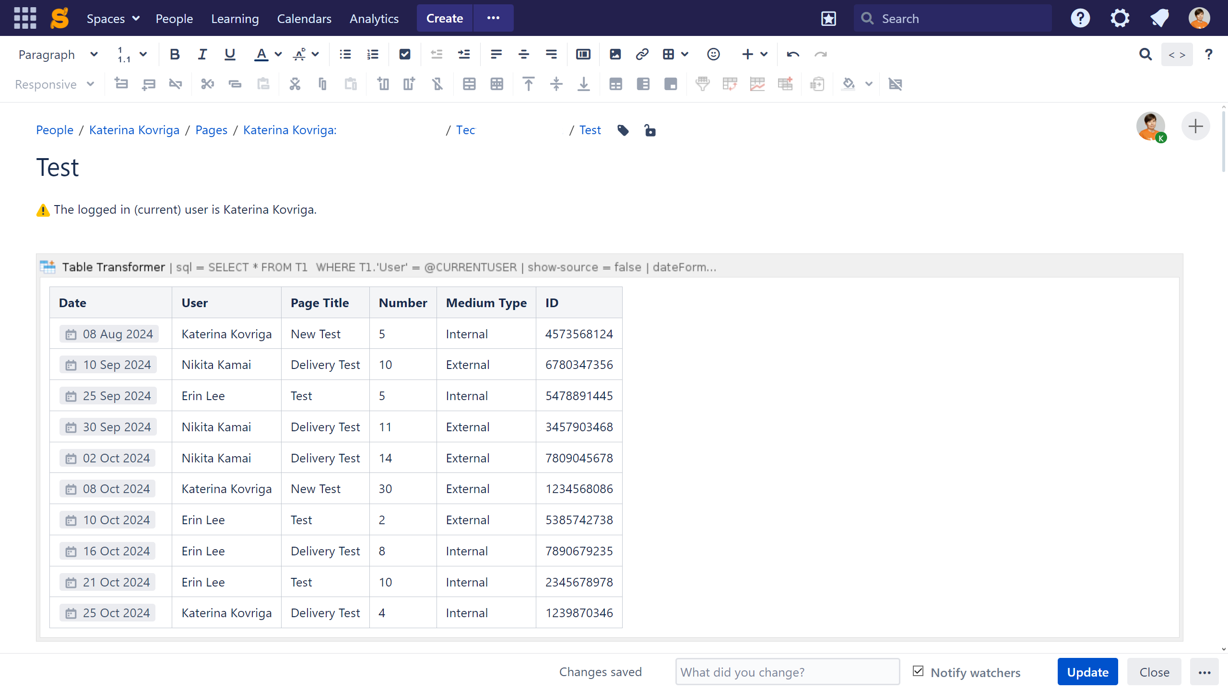This screenshot has width=1228, height=690.
Task: Click the Bold formatting icon
Action: pos(175,55)
